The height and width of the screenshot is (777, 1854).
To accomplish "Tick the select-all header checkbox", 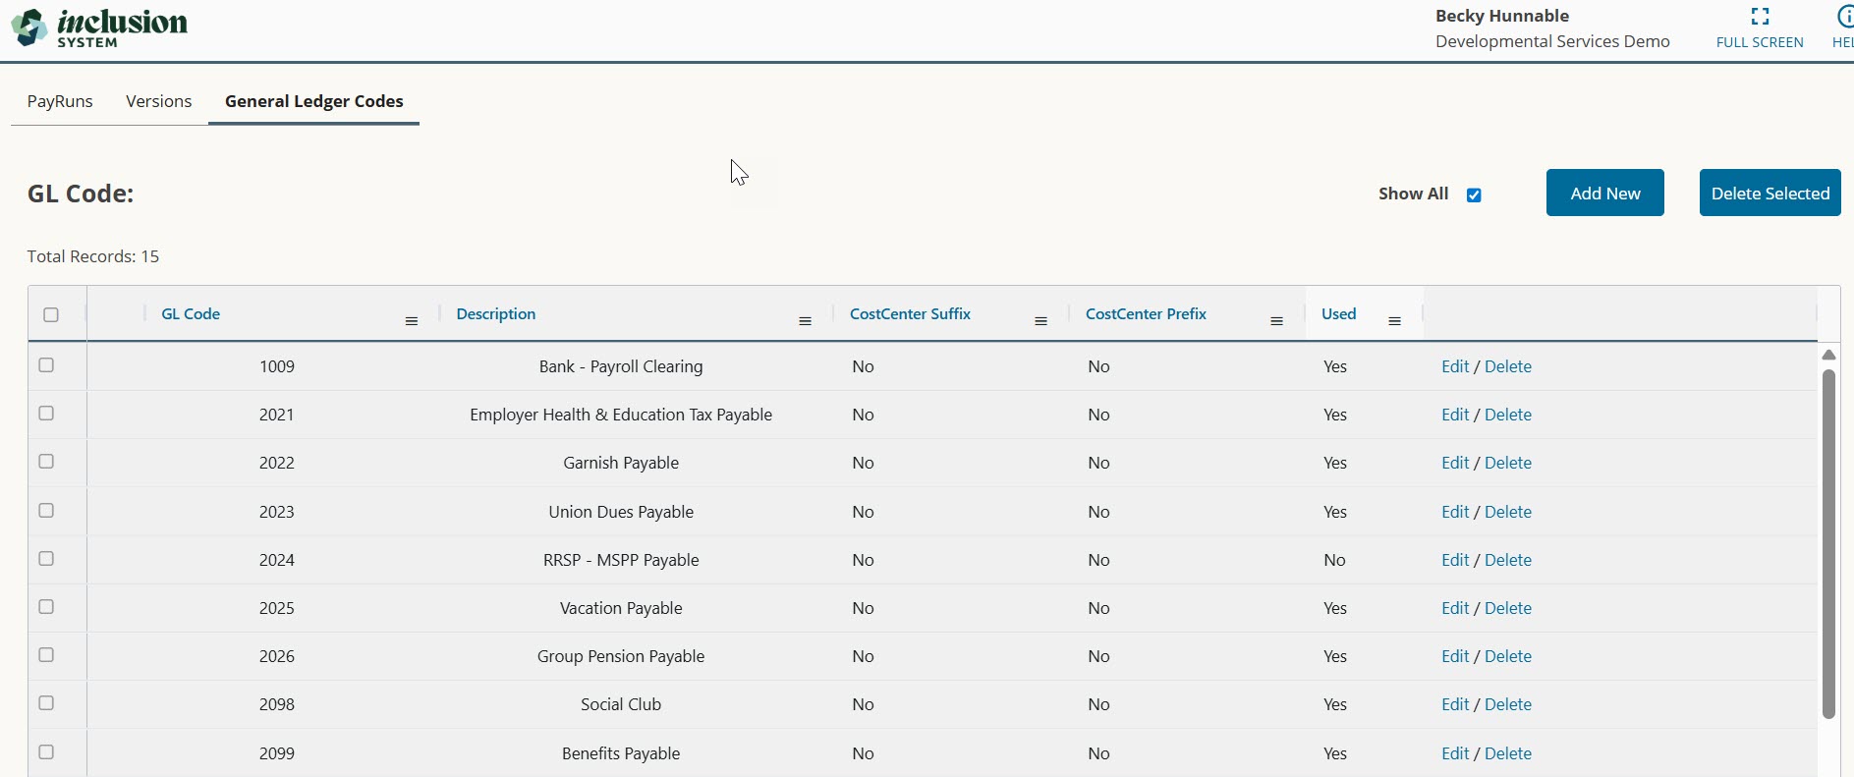I will (51, 314).
